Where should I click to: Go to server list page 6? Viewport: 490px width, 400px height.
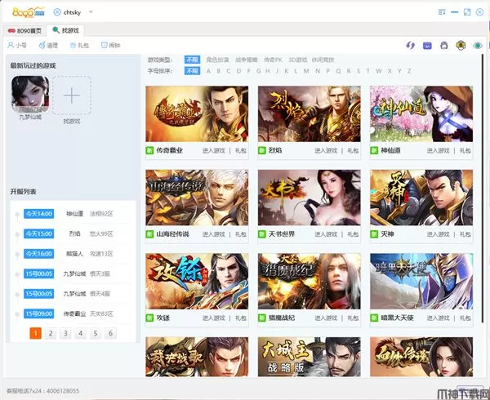coord(110,334)
